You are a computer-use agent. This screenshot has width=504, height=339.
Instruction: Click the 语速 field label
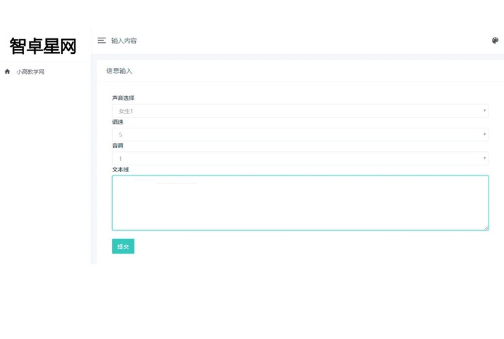pyautogui.click(x=118, y=122)
